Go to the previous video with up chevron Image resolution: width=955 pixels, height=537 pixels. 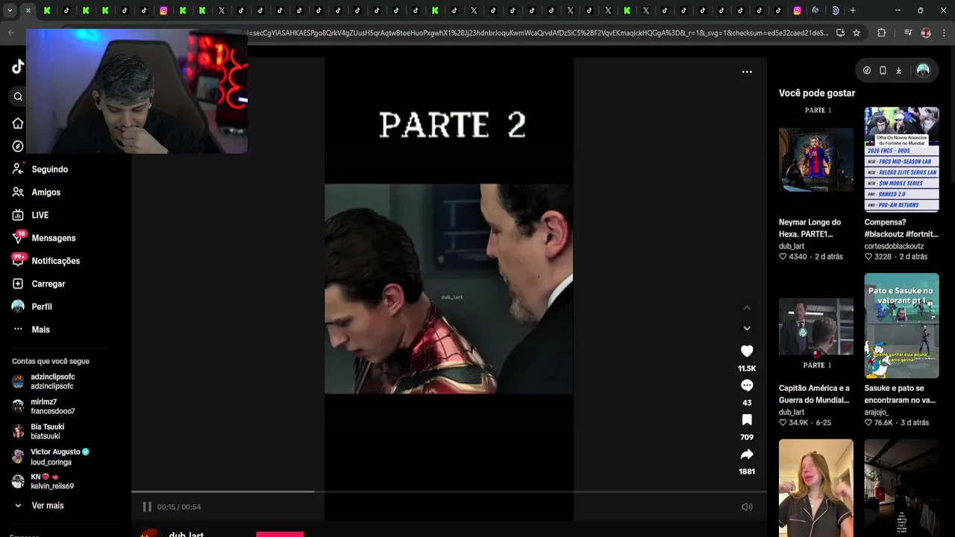[747, 307]
